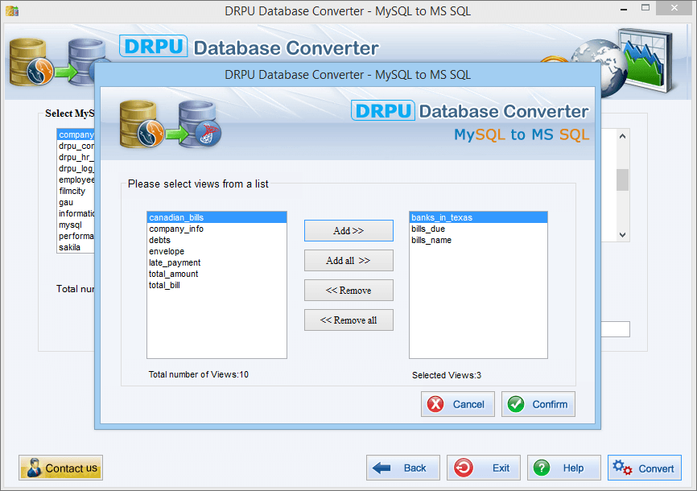Click the green checkmark icon on Confirm

tap(516, 404)
